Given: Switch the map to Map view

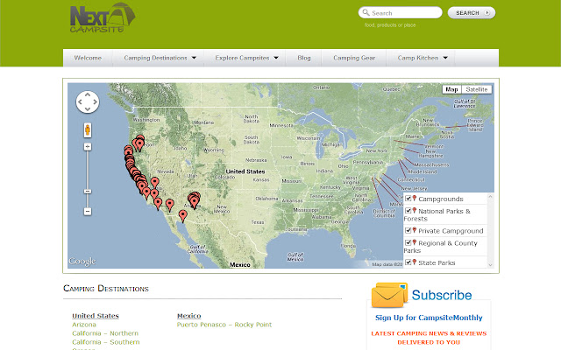Looking at the screenshot, I should click(451, 89).
